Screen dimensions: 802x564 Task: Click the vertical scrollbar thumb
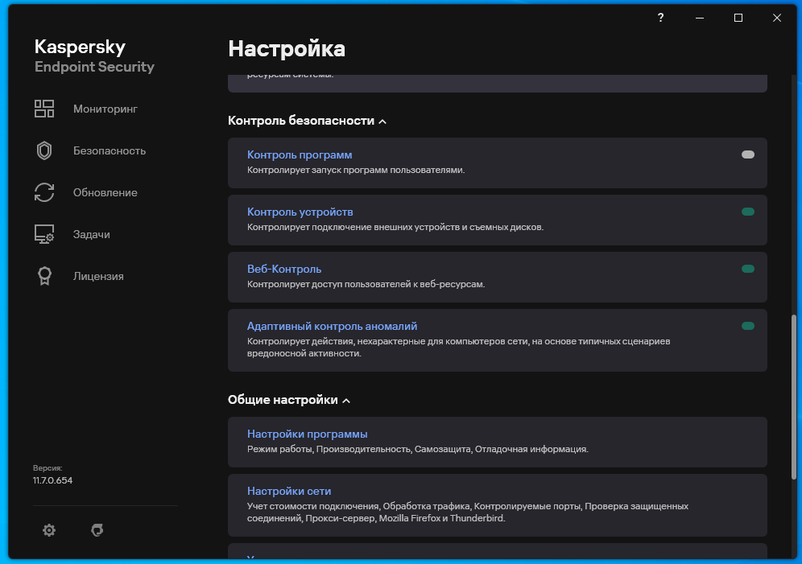coord(794,397)
